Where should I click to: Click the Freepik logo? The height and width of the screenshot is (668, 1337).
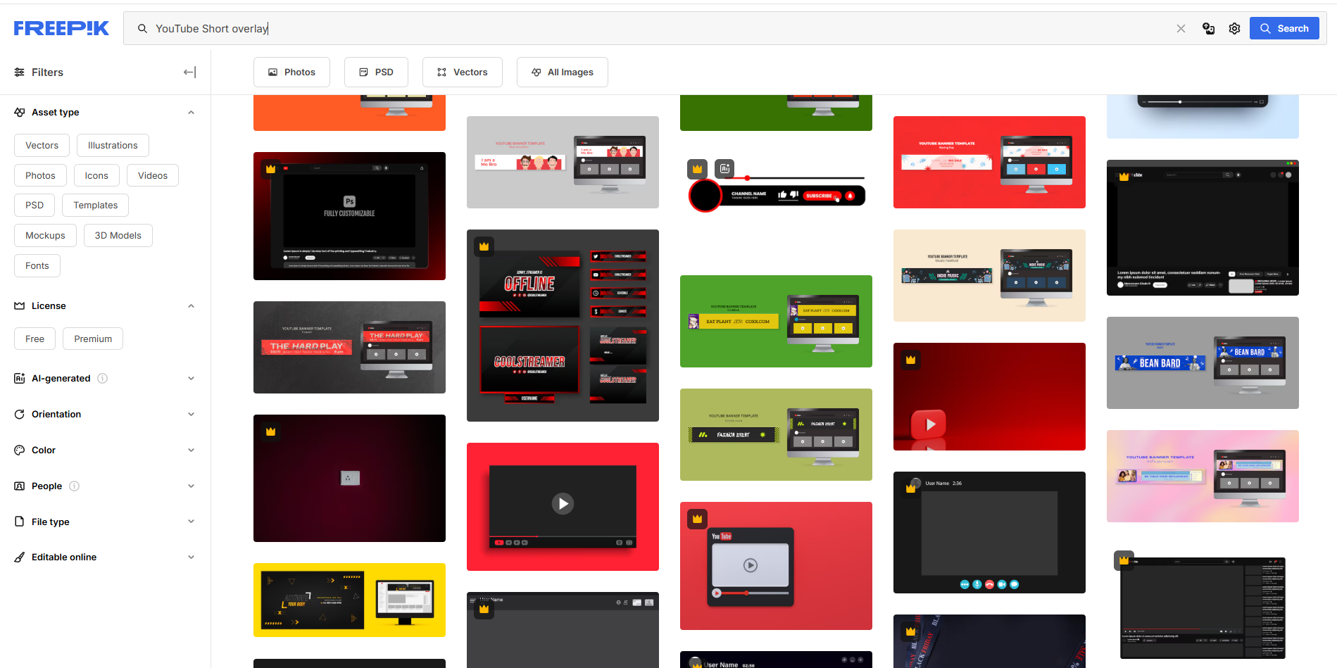pos(61,27)
